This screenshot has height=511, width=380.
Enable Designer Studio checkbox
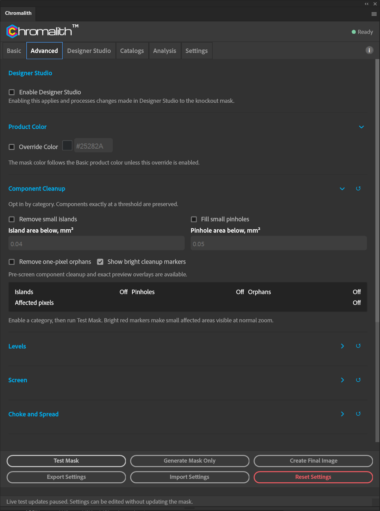click(12, 92)
